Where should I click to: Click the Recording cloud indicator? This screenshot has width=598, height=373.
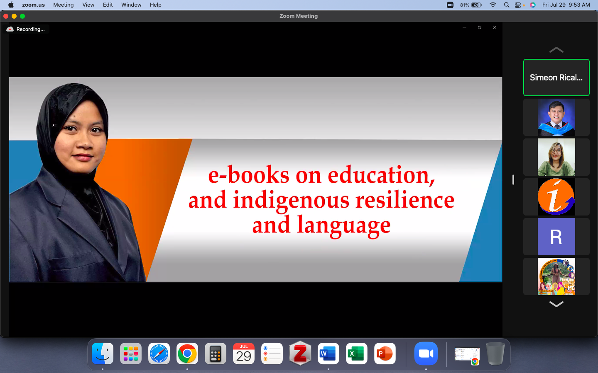tap(26, 29)
